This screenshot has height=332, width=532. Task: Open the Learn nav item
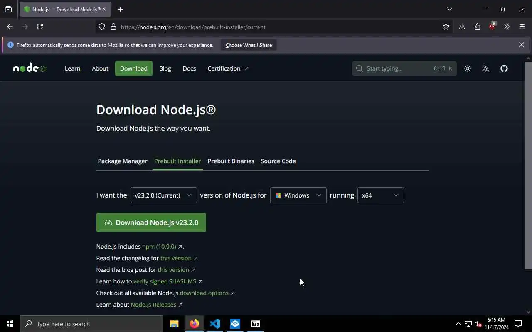coord(72,68)
